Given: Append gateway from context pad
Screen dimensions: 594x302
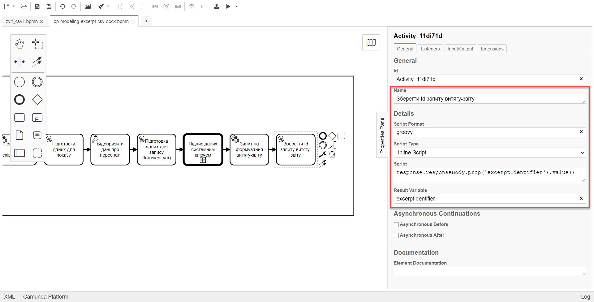Looking at the screenshot, I should [x=332, y=136].
